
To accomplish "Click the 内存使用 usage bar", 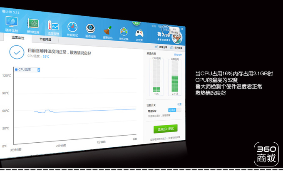I will pyautogui.click(x=175, y=77).
